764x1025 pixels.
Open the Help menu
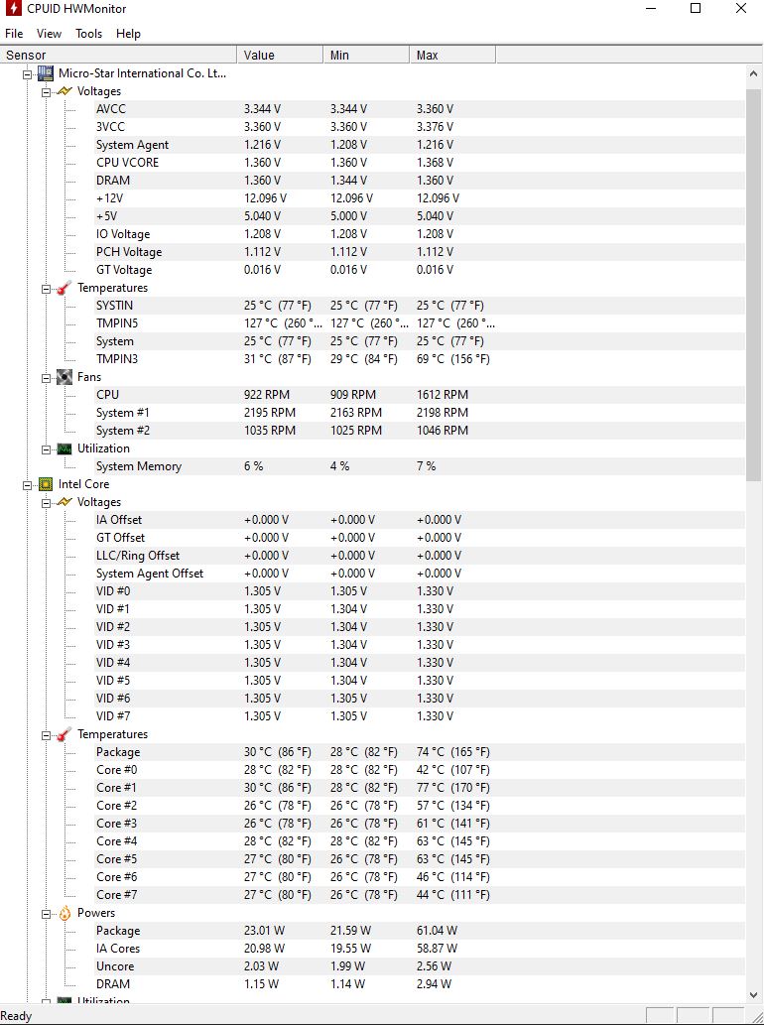(128, 33)
